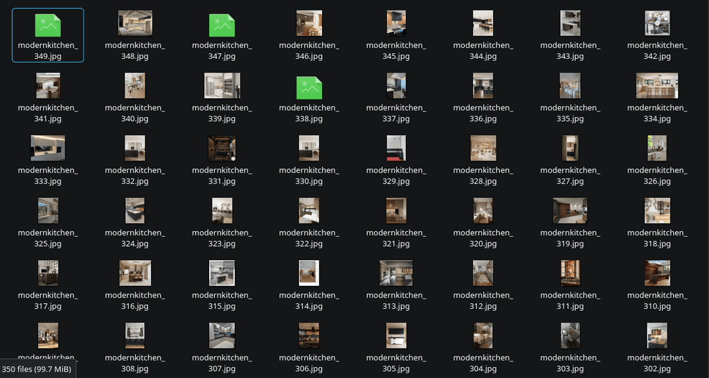Viewport: 709px width, 378px height.
Task: Click the modernkitchen_329.jpg thumbnail
Action: [x=396, y=148]
